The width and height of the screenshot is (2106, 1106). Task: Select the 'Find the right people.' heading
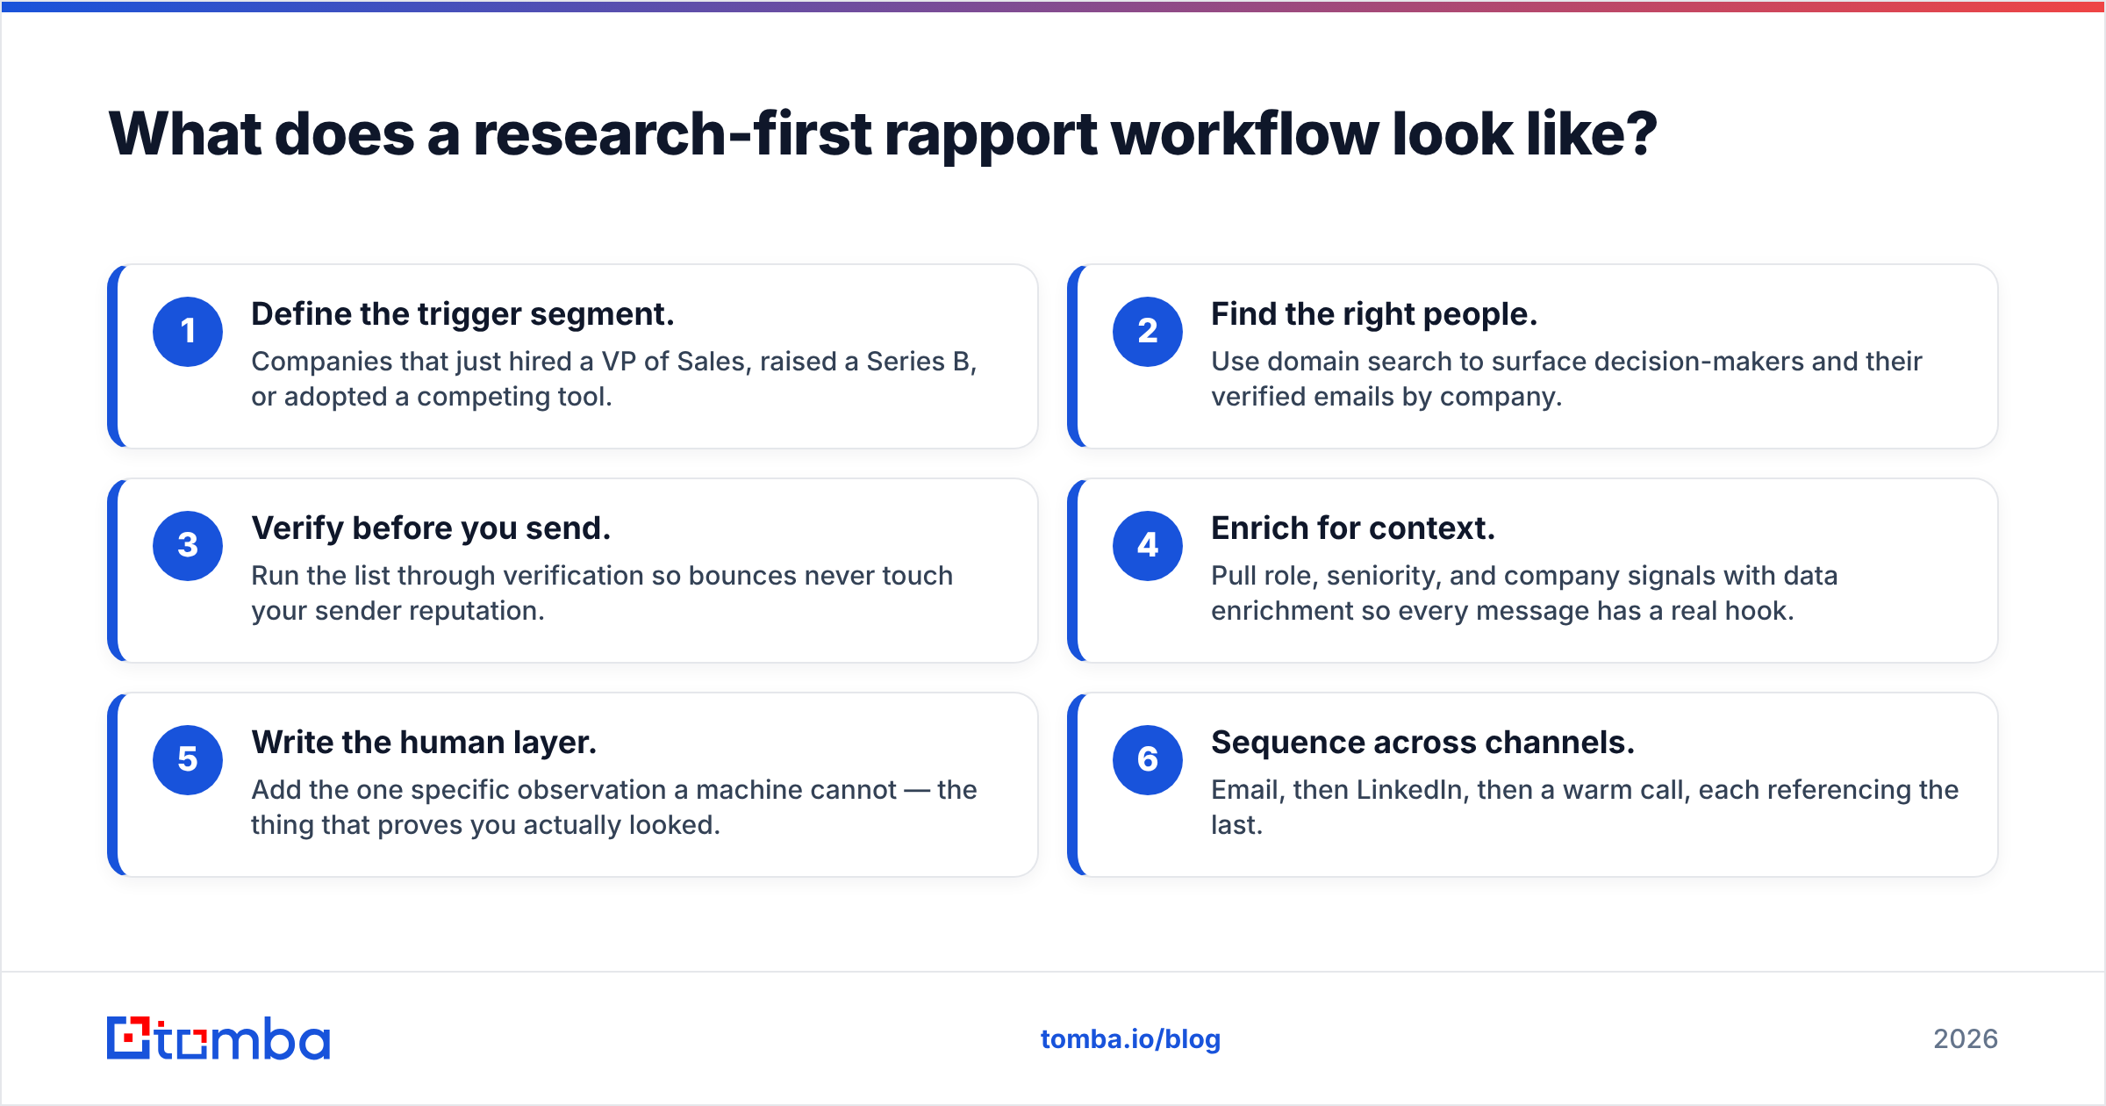click(x=1374, y=314)
